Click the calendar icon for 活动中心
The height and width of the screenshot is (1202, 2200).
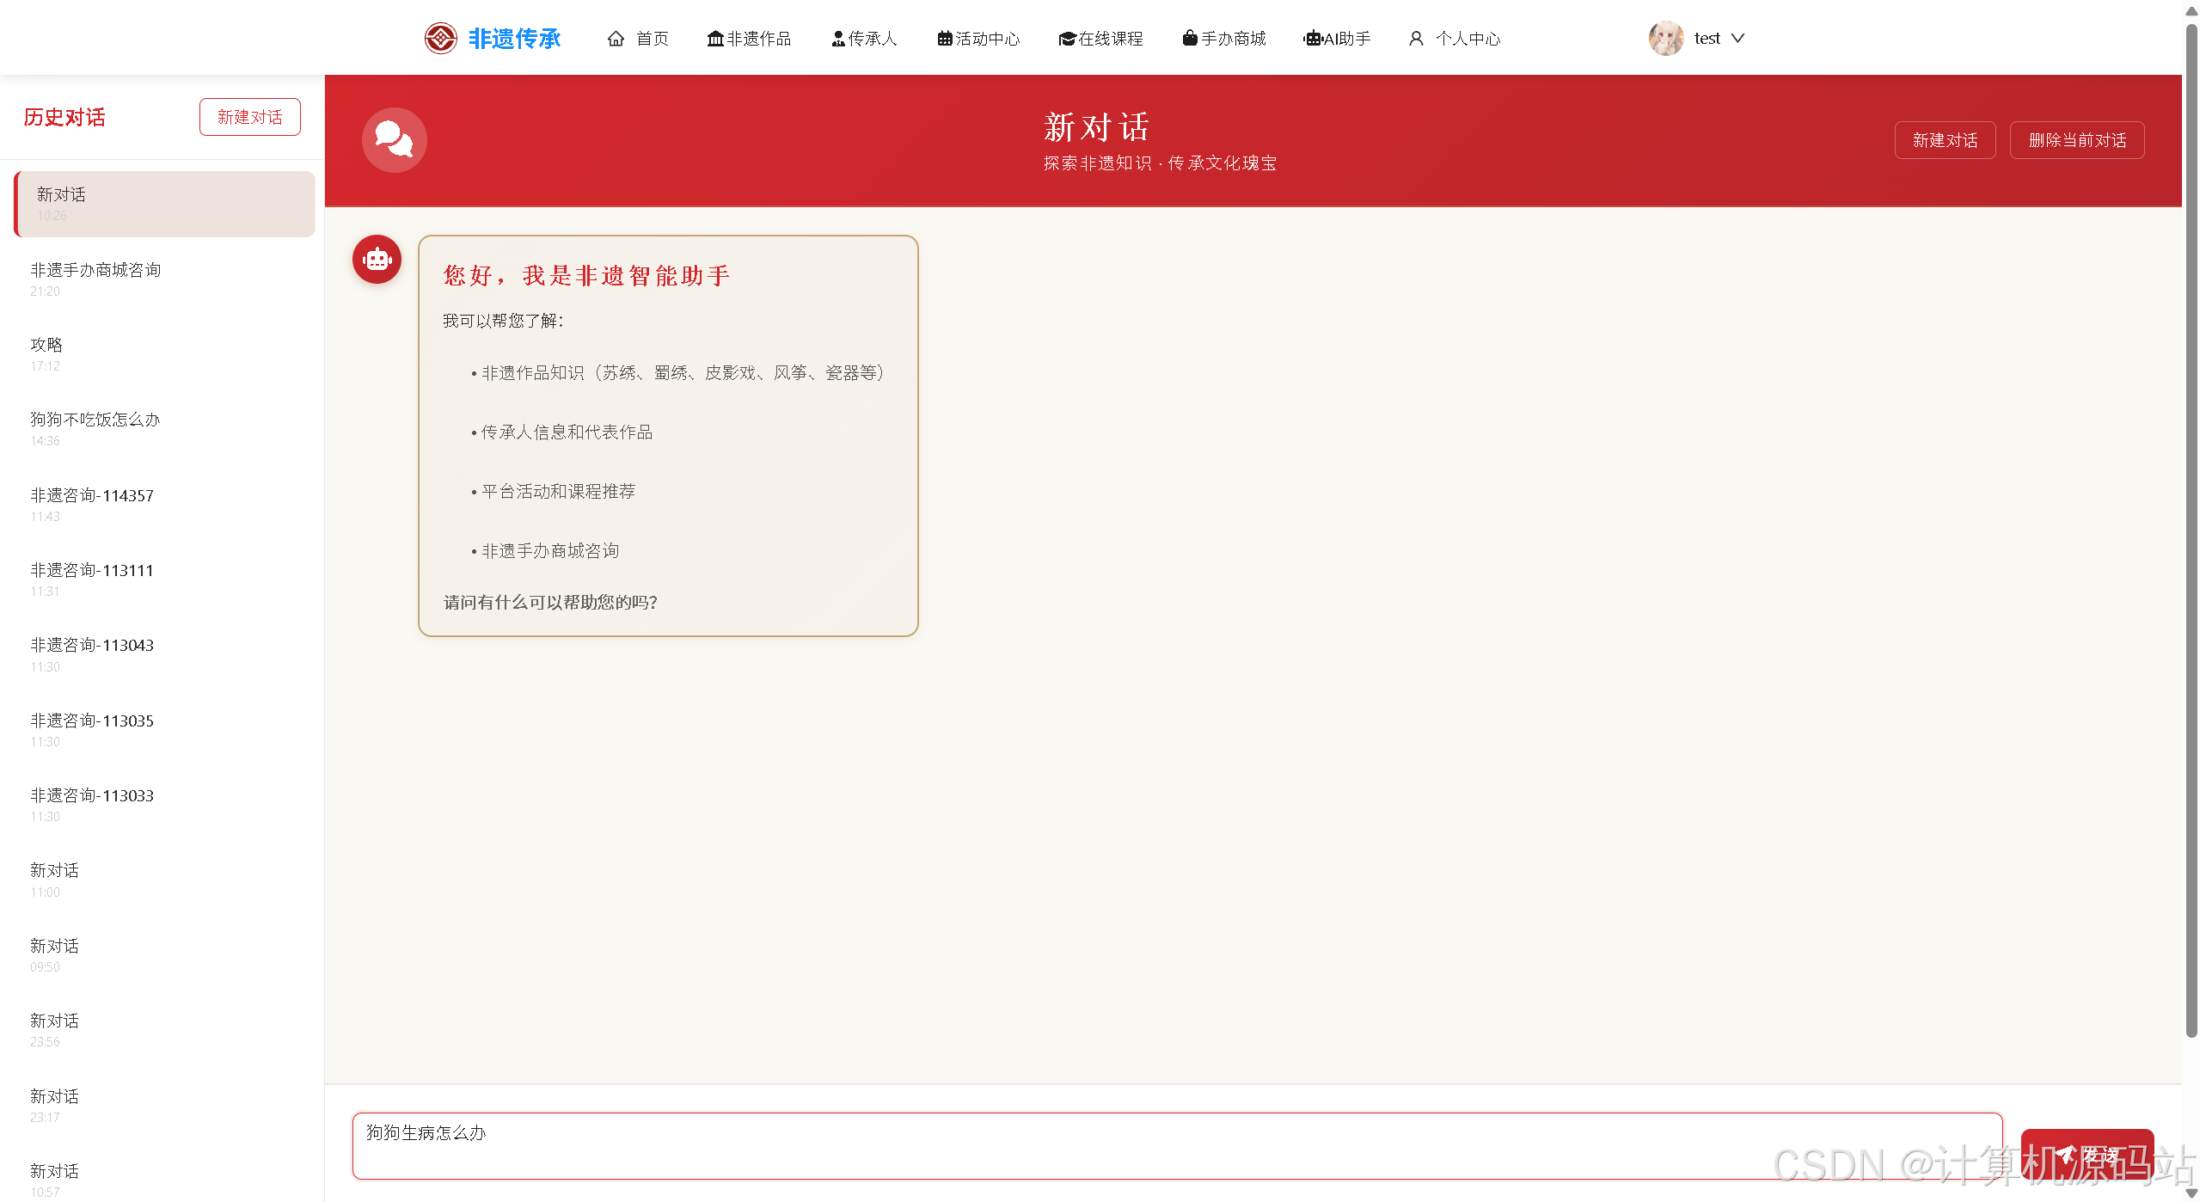944,39
